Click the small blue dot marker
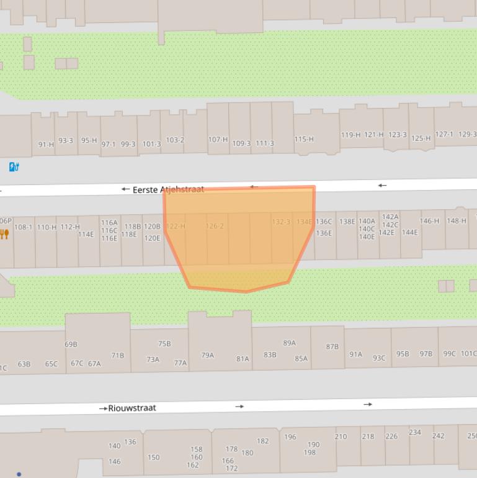Image resolution: width=477 pixels, height=478 pixels. click(x=19, y=474)
